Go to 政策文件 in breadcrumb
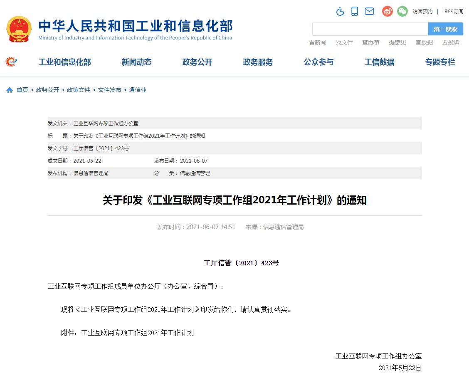The height and width of the screenshot is (373, 469). [x=79, y=90]
